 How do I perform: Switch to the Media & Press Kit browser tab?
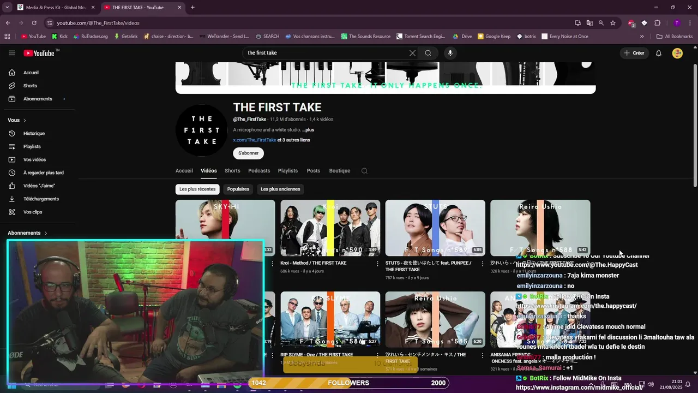56,8
